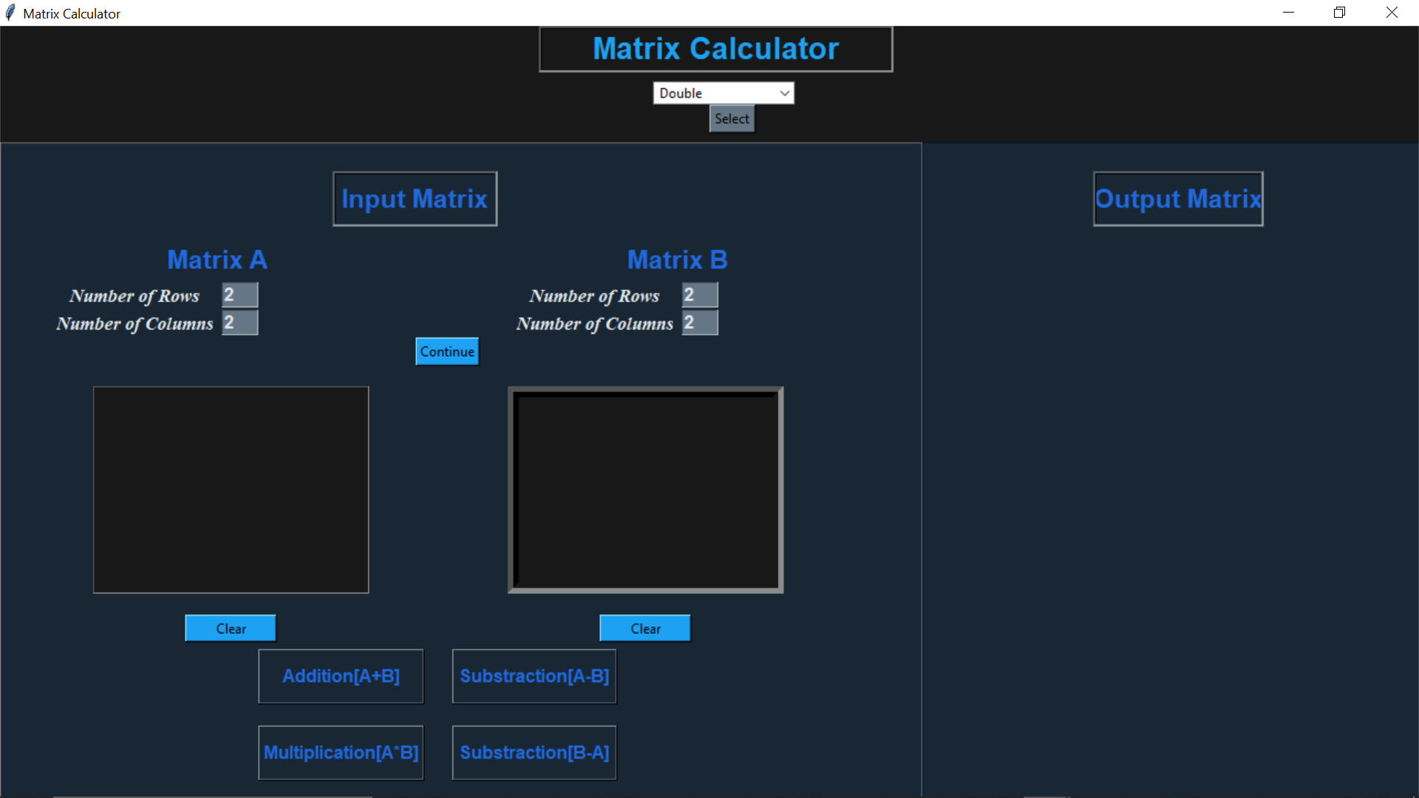Click the Number of Columns field for Matrix B
Image resolution: width=1419 pixels, height=798 pixels.
tap(699, 323)
